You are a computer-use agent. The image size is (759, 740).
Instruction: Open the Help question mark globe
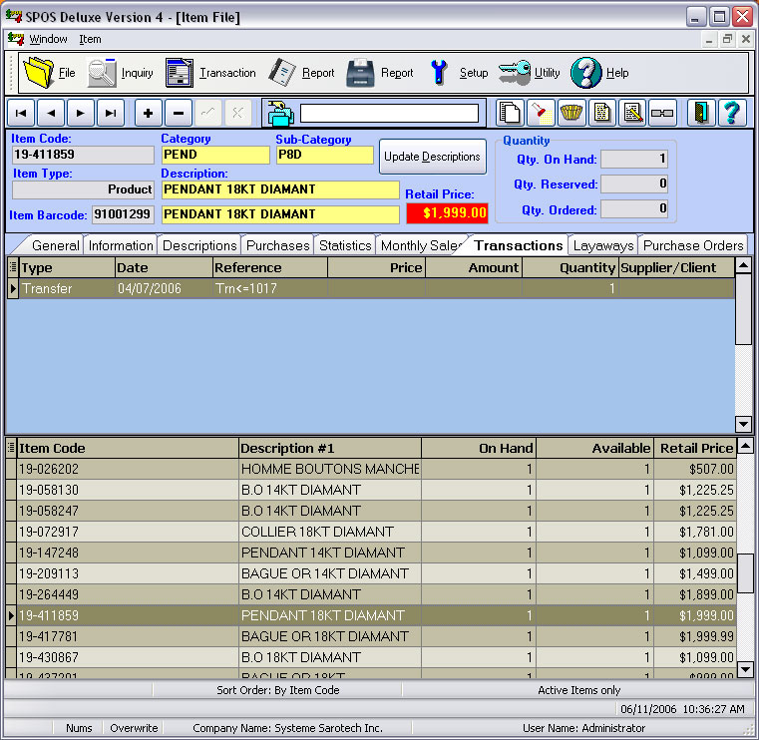[585, 73]
